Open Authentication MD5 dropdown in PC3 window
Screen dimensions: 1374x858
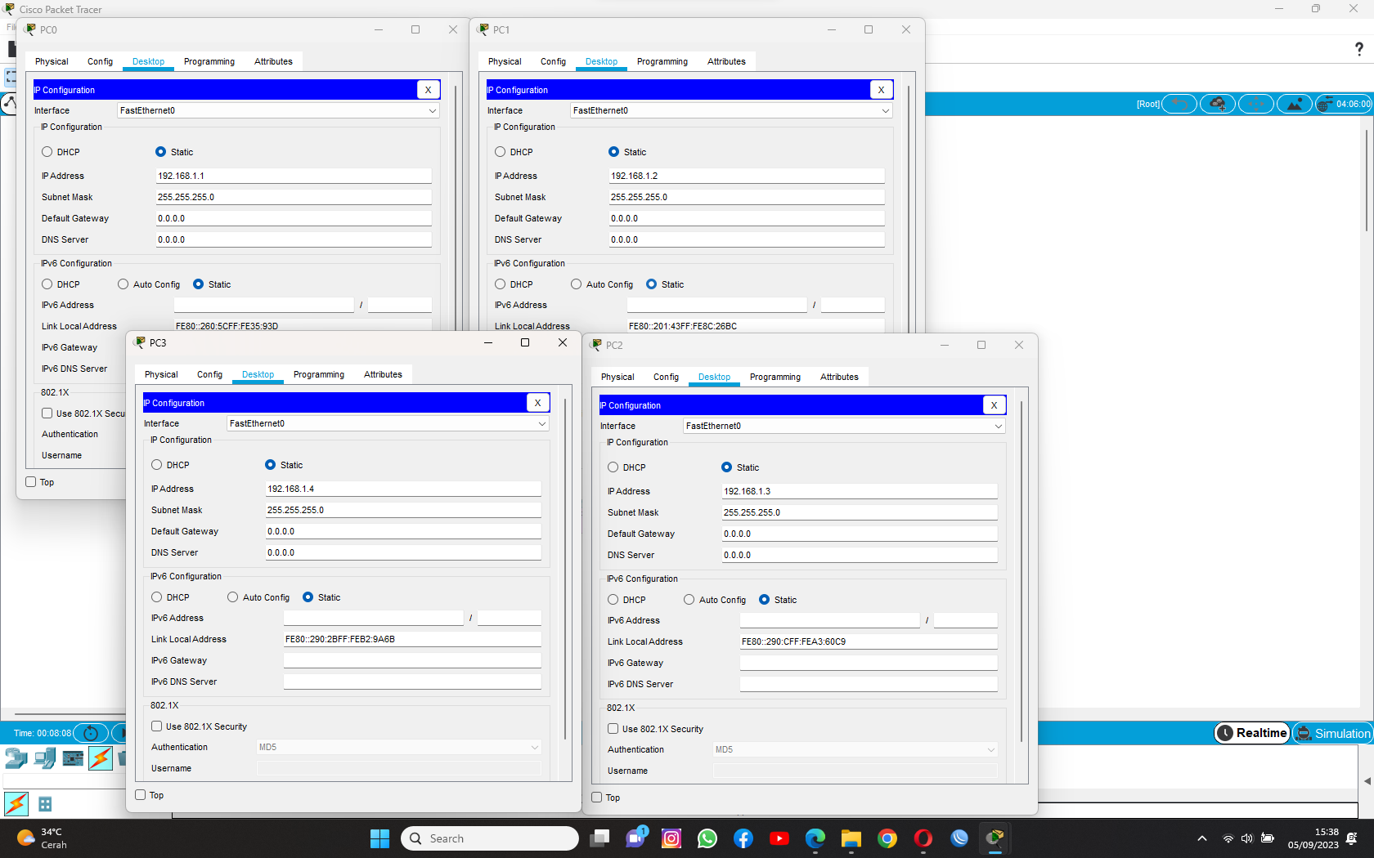point(399,747)
